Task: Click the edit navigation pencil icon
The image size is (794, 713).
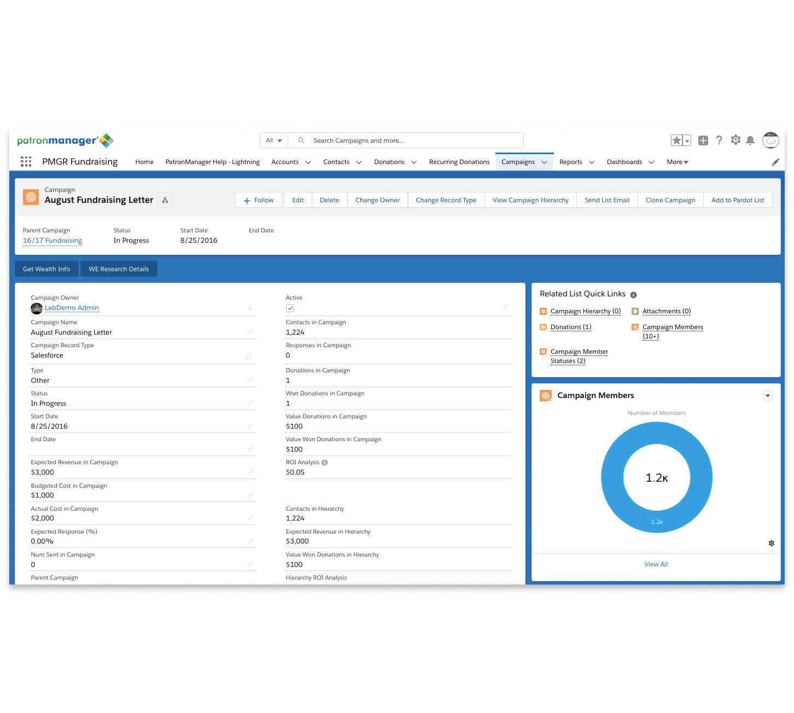Action: click(775, 162)
